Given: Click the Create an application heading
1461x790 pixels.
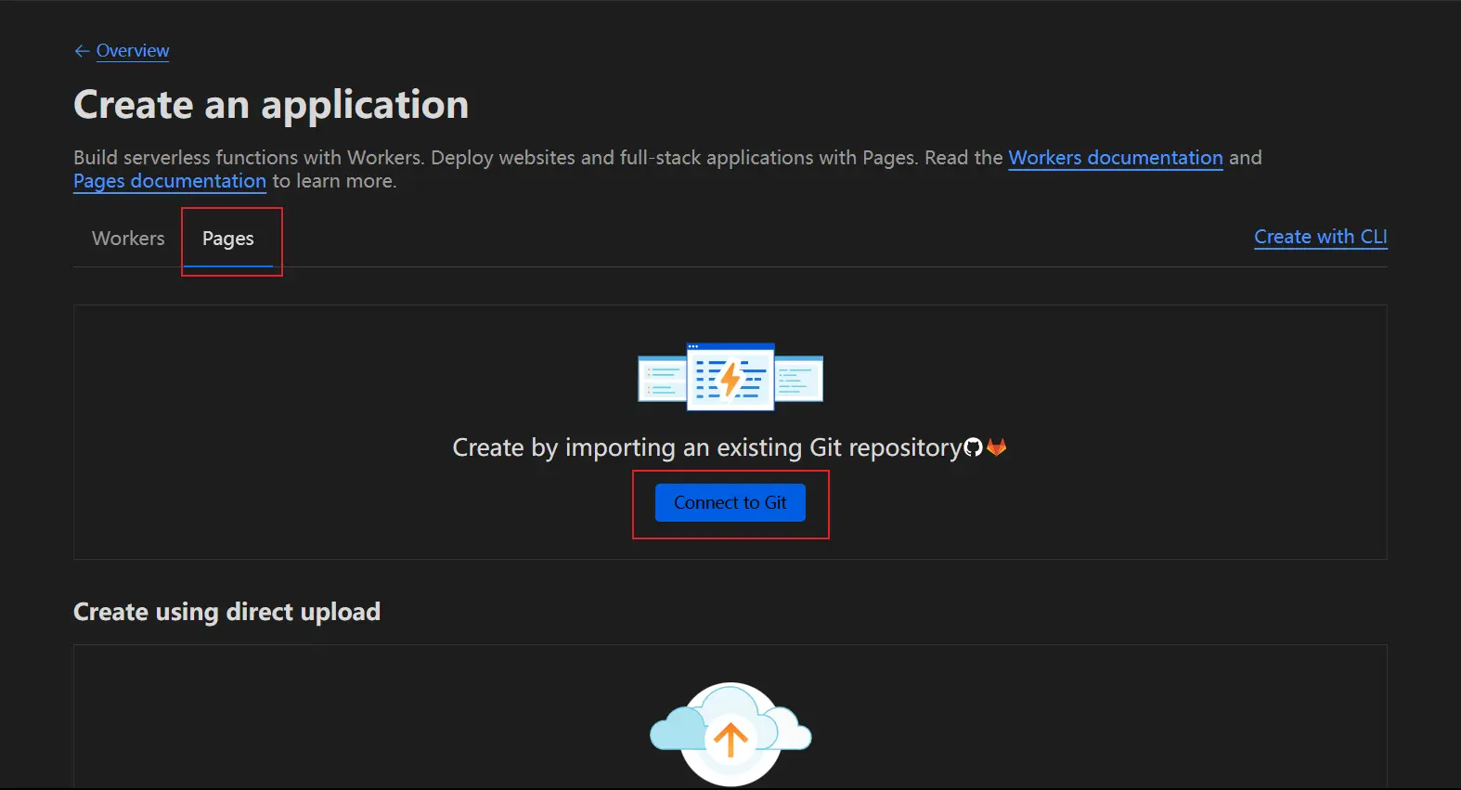Looking at the screenshot, I should tap(271, 105).
